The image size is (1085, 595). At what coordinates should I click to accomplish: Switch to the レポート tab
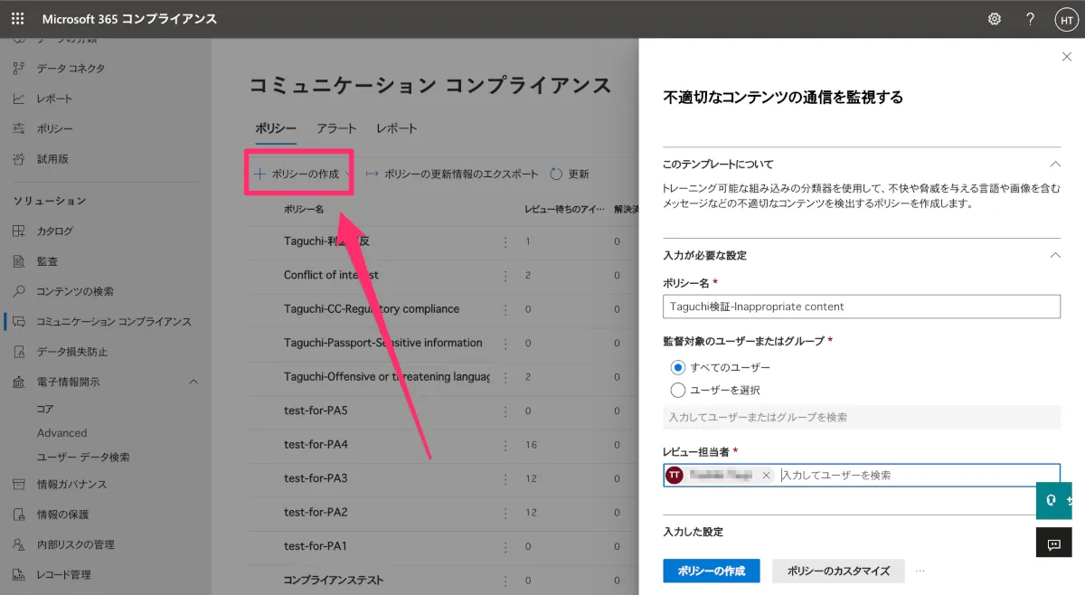(x=397, y=128)
